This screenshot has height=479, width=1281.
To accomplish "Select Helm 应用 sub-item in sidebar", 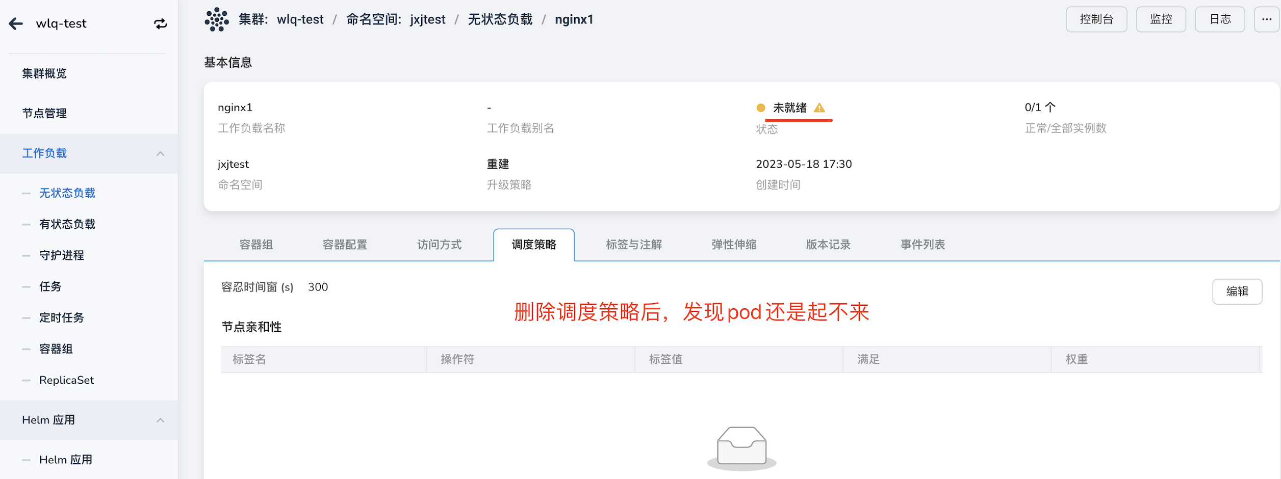I will [66, 460].
